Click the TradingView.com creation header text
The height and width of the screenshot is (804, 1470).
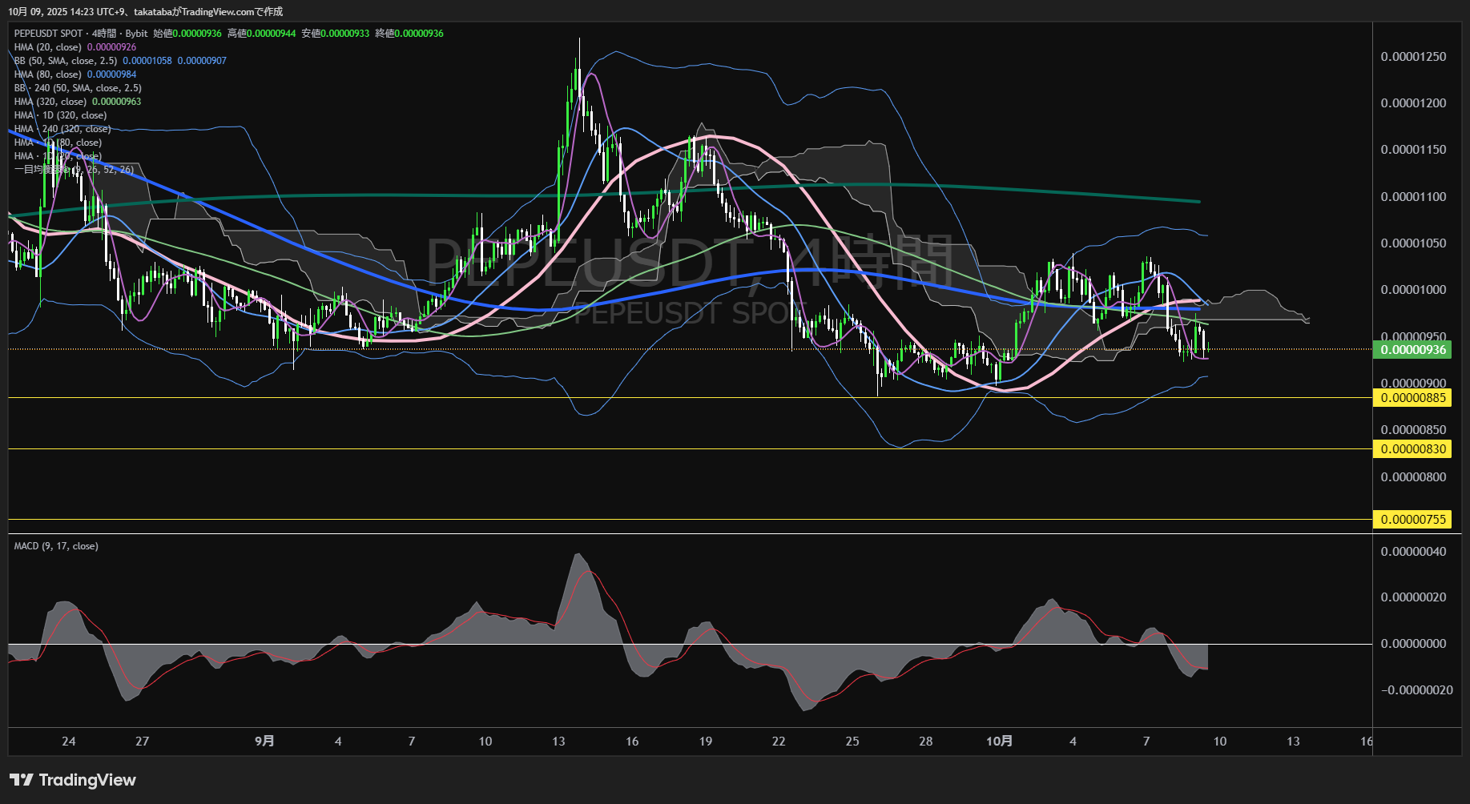point(145,12)
